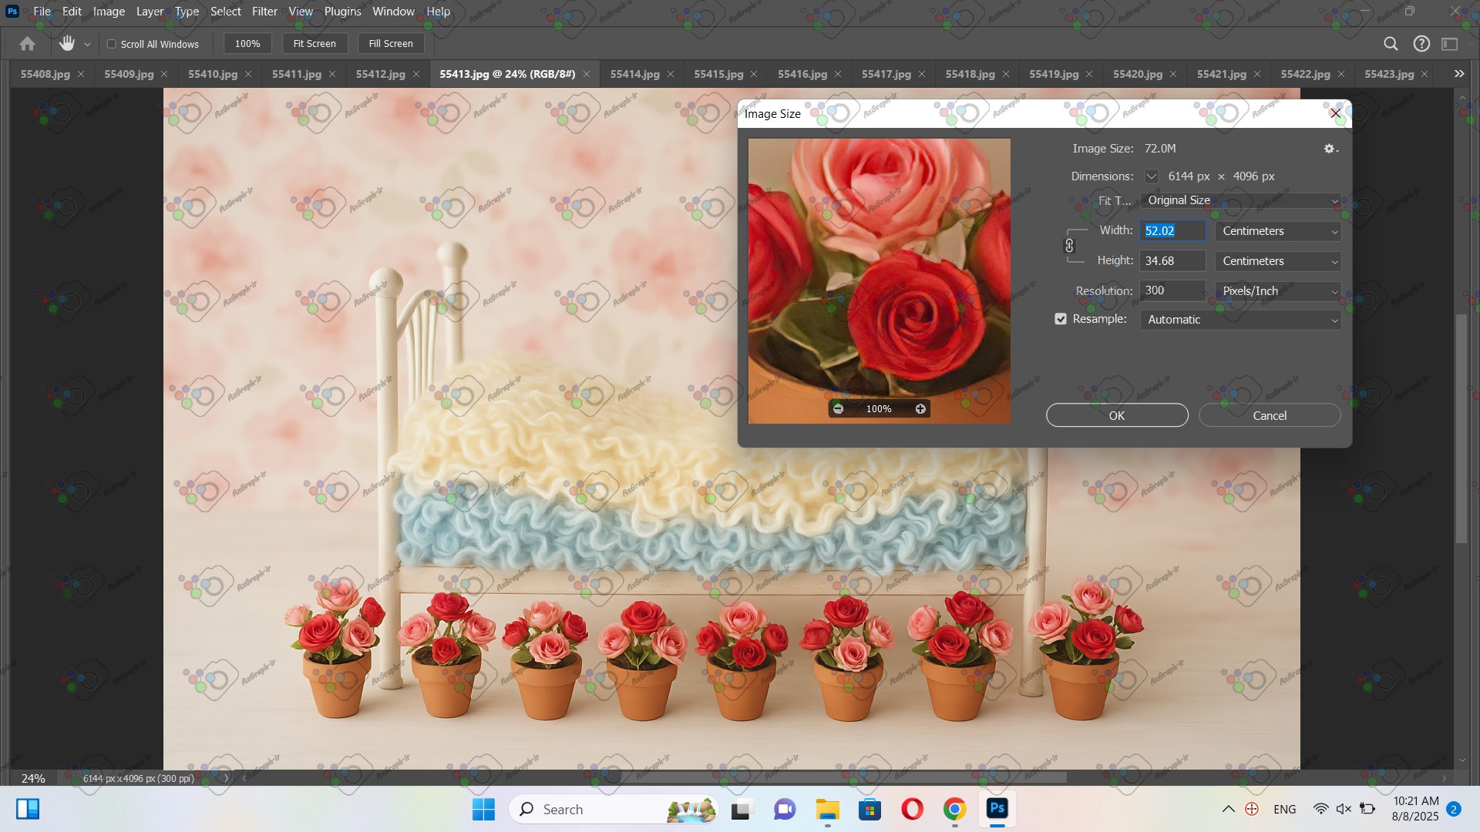Open the Image Size gear settings
This screenshot has width=1480, height=832.
pos(1330,149)
